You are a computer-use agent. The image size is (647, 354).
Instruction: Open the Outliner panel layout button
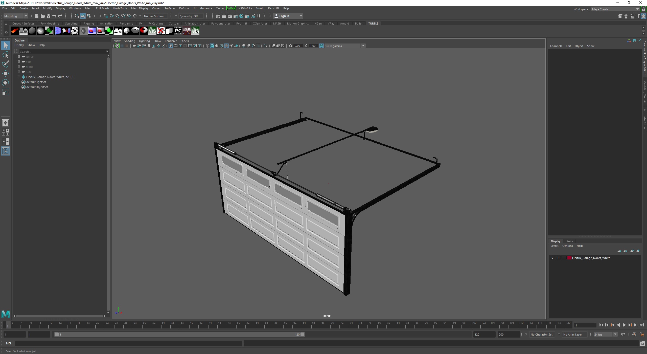point(6,151)
